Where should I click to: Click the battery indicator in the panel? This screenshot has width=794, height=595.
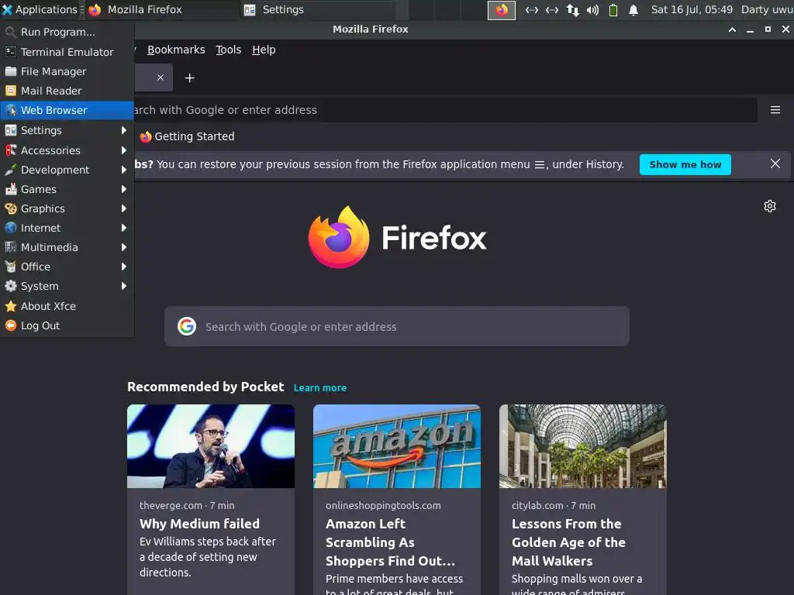pos(613,9)
